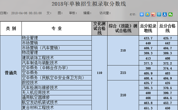Click the 类别 column header

(x=11, y=28)
